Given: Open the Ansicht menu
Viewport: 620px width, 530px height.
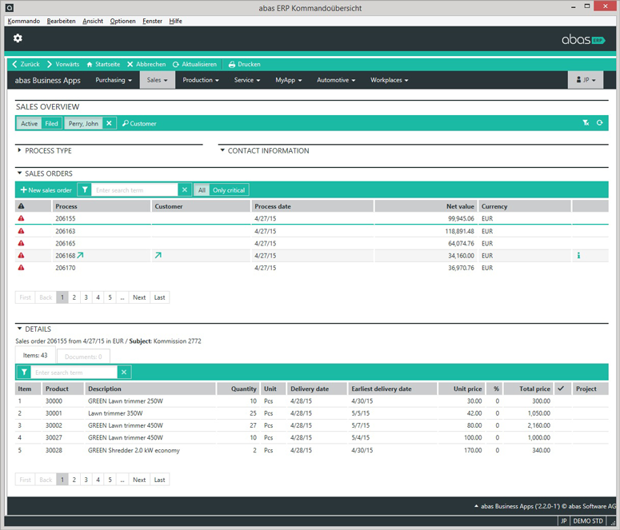Looking at the screenshot, I should (x=93, y=21).
